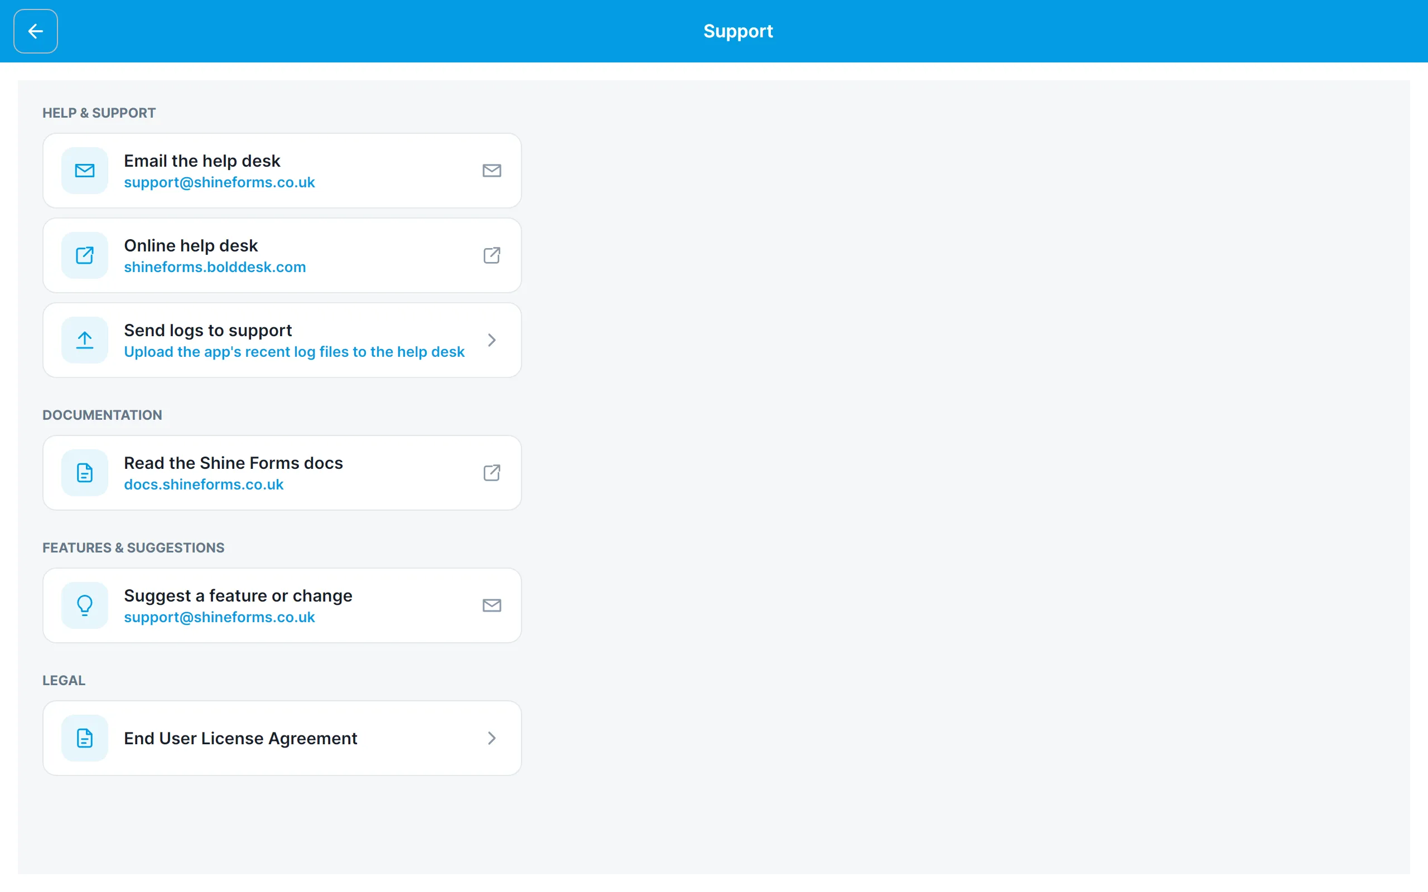Click the FEATURES & SUGGESTIONS section heading
Viewport: 1428px width, 892px height.
click(133, 547)
